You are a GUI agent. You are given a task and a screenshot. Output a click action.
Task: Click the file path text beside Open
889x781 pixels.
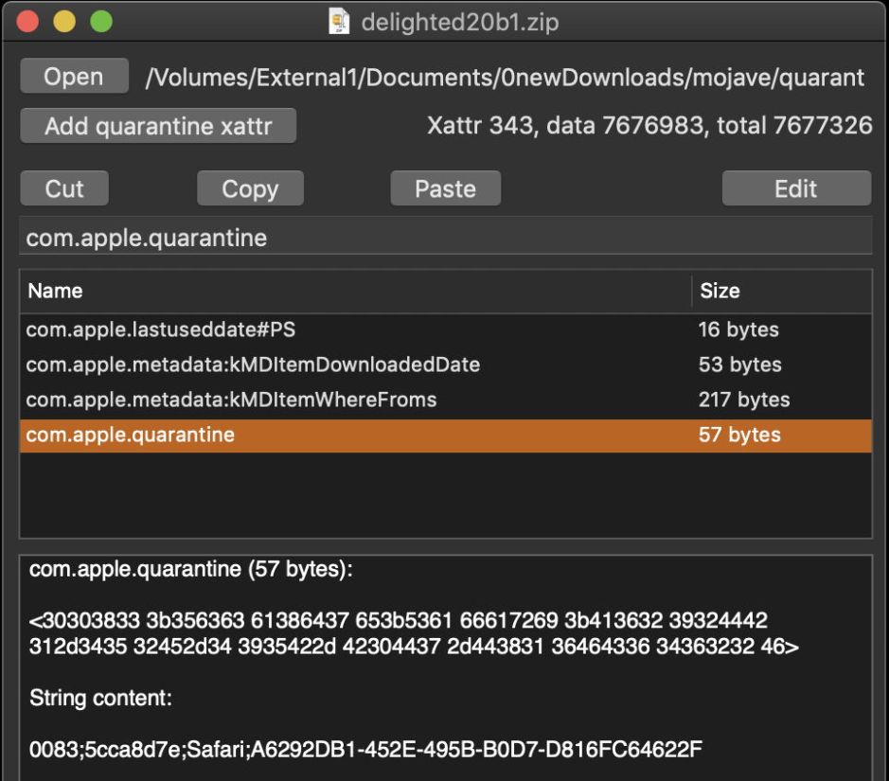[505, 78]
